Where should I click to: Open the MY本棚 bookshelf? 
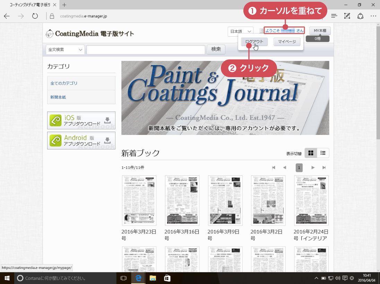[x=320, y=31]
